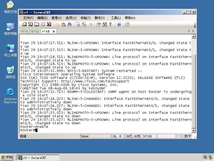Expand toolbar overflow options arrow
This screenshot has width=214, height=161.
click(195, 26)
